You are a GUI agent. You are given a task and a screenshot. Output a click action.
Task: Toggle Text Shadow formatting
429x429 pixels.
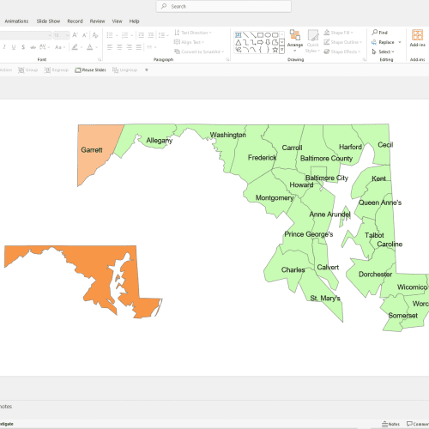pyautogui.click(x=23, y=47)
